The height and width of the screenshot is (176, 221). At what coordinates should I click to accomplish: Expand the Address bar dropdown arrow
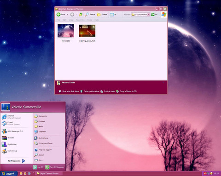coord(149,14)
